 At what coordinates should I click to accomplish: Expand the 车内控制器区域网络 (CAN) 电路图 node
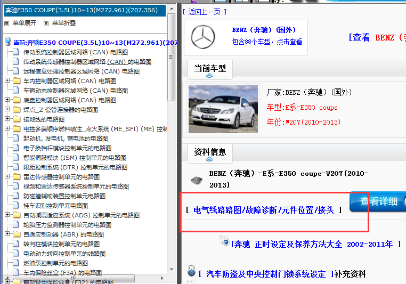(x=7, y=80)
